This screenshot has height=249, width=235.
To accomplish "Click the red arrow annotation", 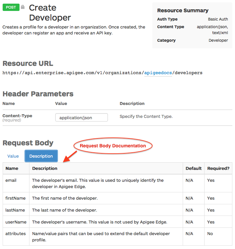I will [x=70, y=156].
